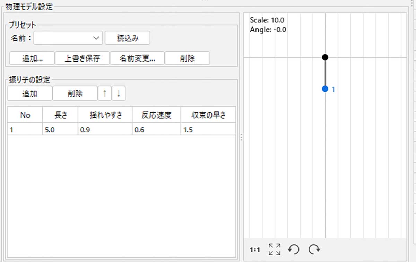The image size is (416, 262).
Task: Click the blue pendulum point 1
Action: point(325,89)
